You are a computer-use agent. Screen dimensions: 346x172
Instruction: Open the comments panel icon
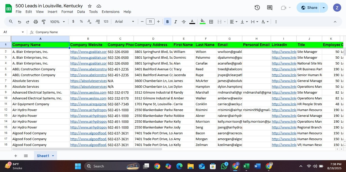(x=270, y=8)
